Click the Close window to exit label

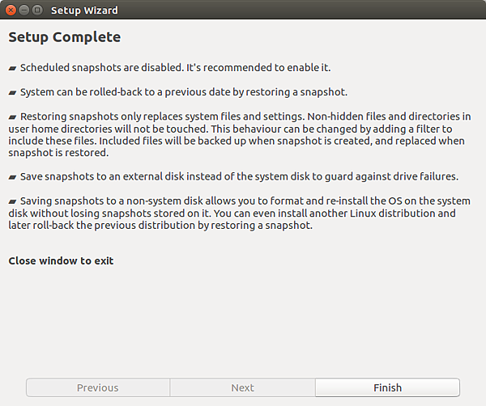(61, 260)
